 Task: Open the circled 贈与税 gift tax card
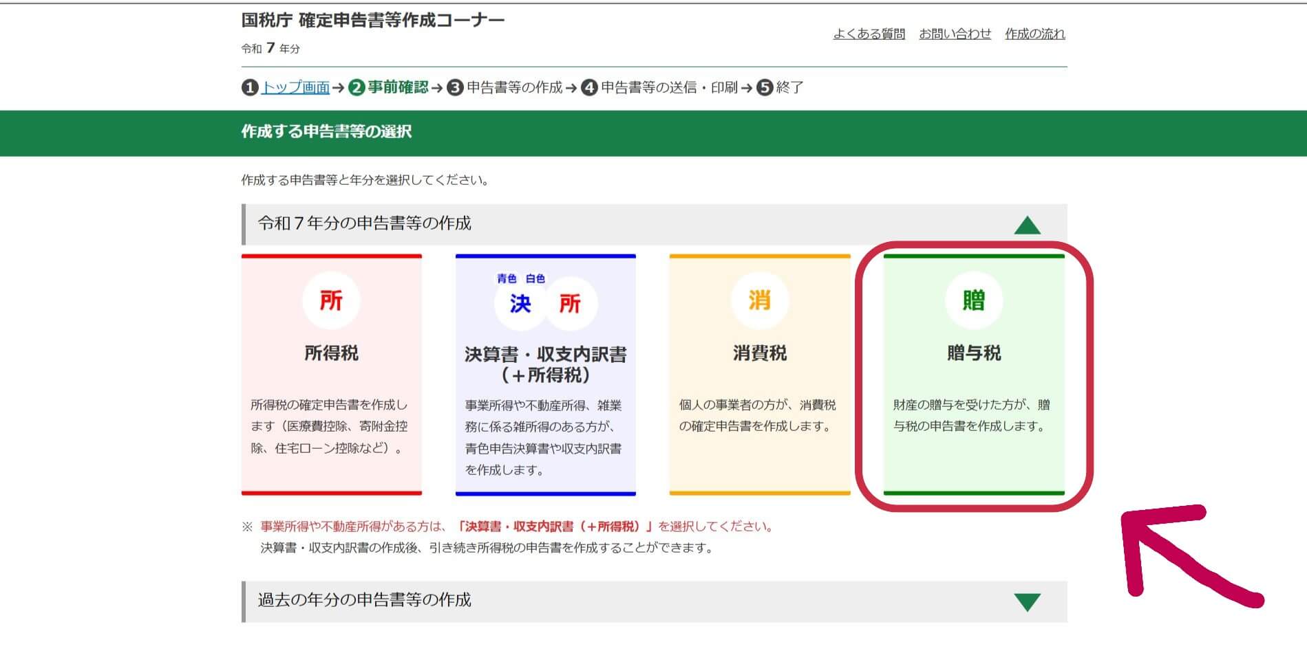pos(973,375)
